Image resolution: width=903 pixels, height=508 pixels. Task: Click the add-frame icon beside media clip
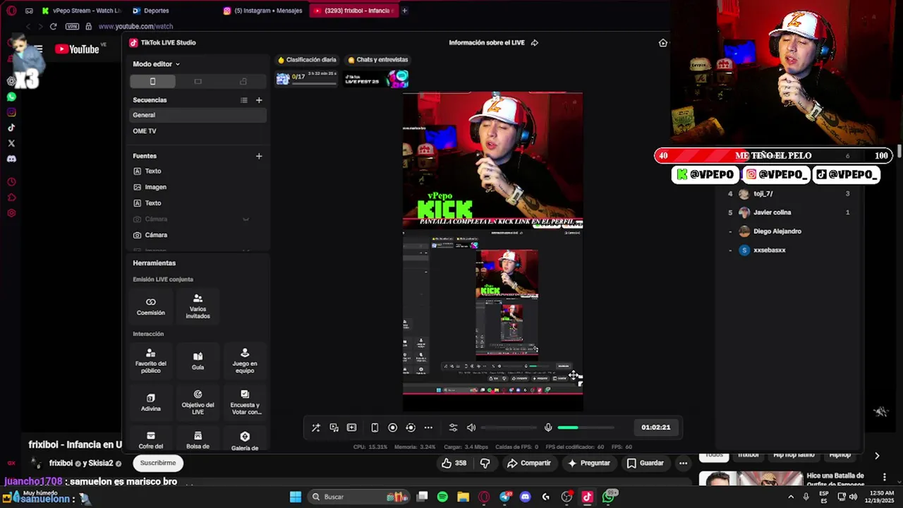point(351,428)
